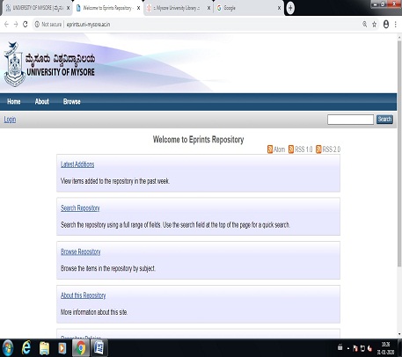Open the Search Repository link
Viewport: 402px width, 357px height.
tap(80, 208)
